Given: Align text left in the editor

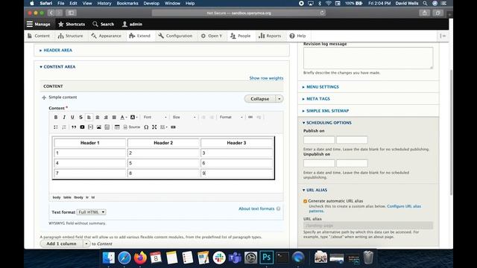Looking at the screenshot, I should (x=89, y=118).
